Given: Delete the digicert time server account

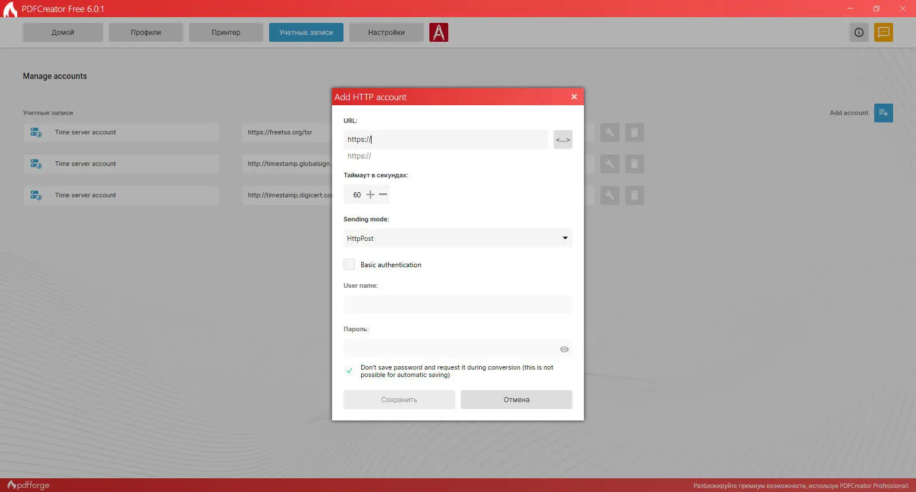Looking at the screenshot, I should coord(634,196).
